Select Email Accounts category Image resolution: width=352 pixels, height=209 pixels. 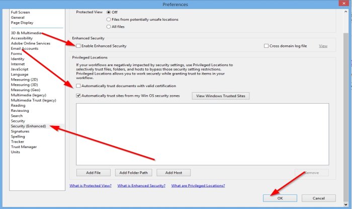[x=25, y=48]
